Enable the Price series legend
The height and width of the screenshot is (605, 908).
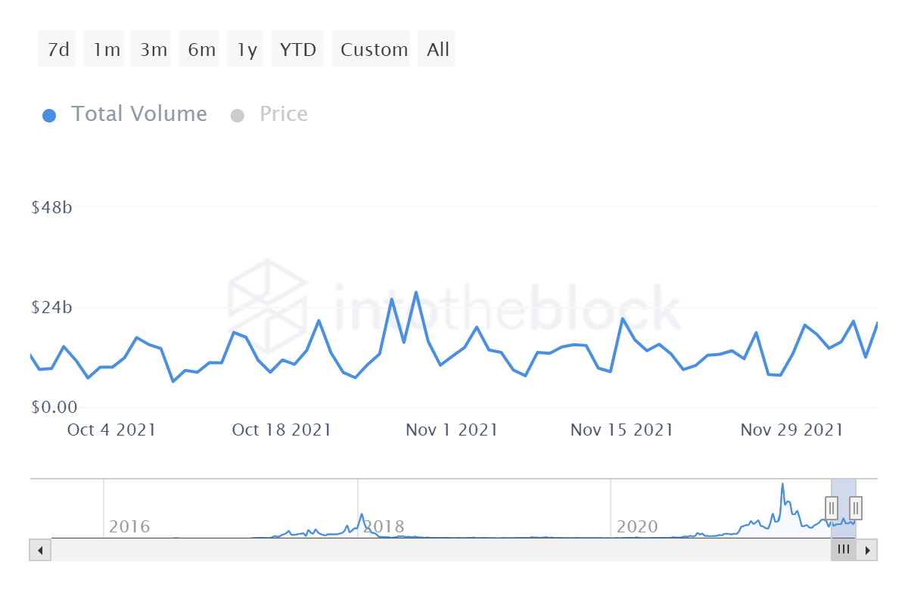[x=284, y=114]
